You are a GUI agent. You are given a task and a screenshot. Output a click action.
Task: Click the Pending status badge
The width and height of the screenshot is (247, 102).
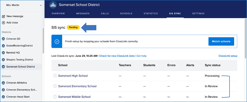click(73, 27)
